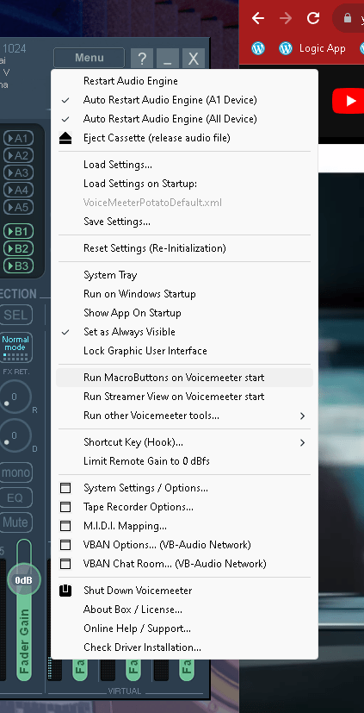
Task: Toggle the A4 output routing button
Action: click(x=18, y=190)
